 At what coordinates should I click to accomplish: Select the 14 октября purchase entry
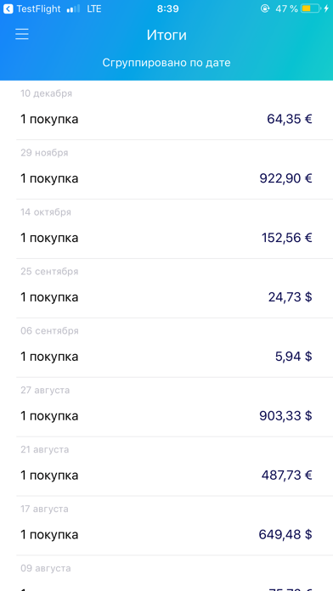click(166, 228)
